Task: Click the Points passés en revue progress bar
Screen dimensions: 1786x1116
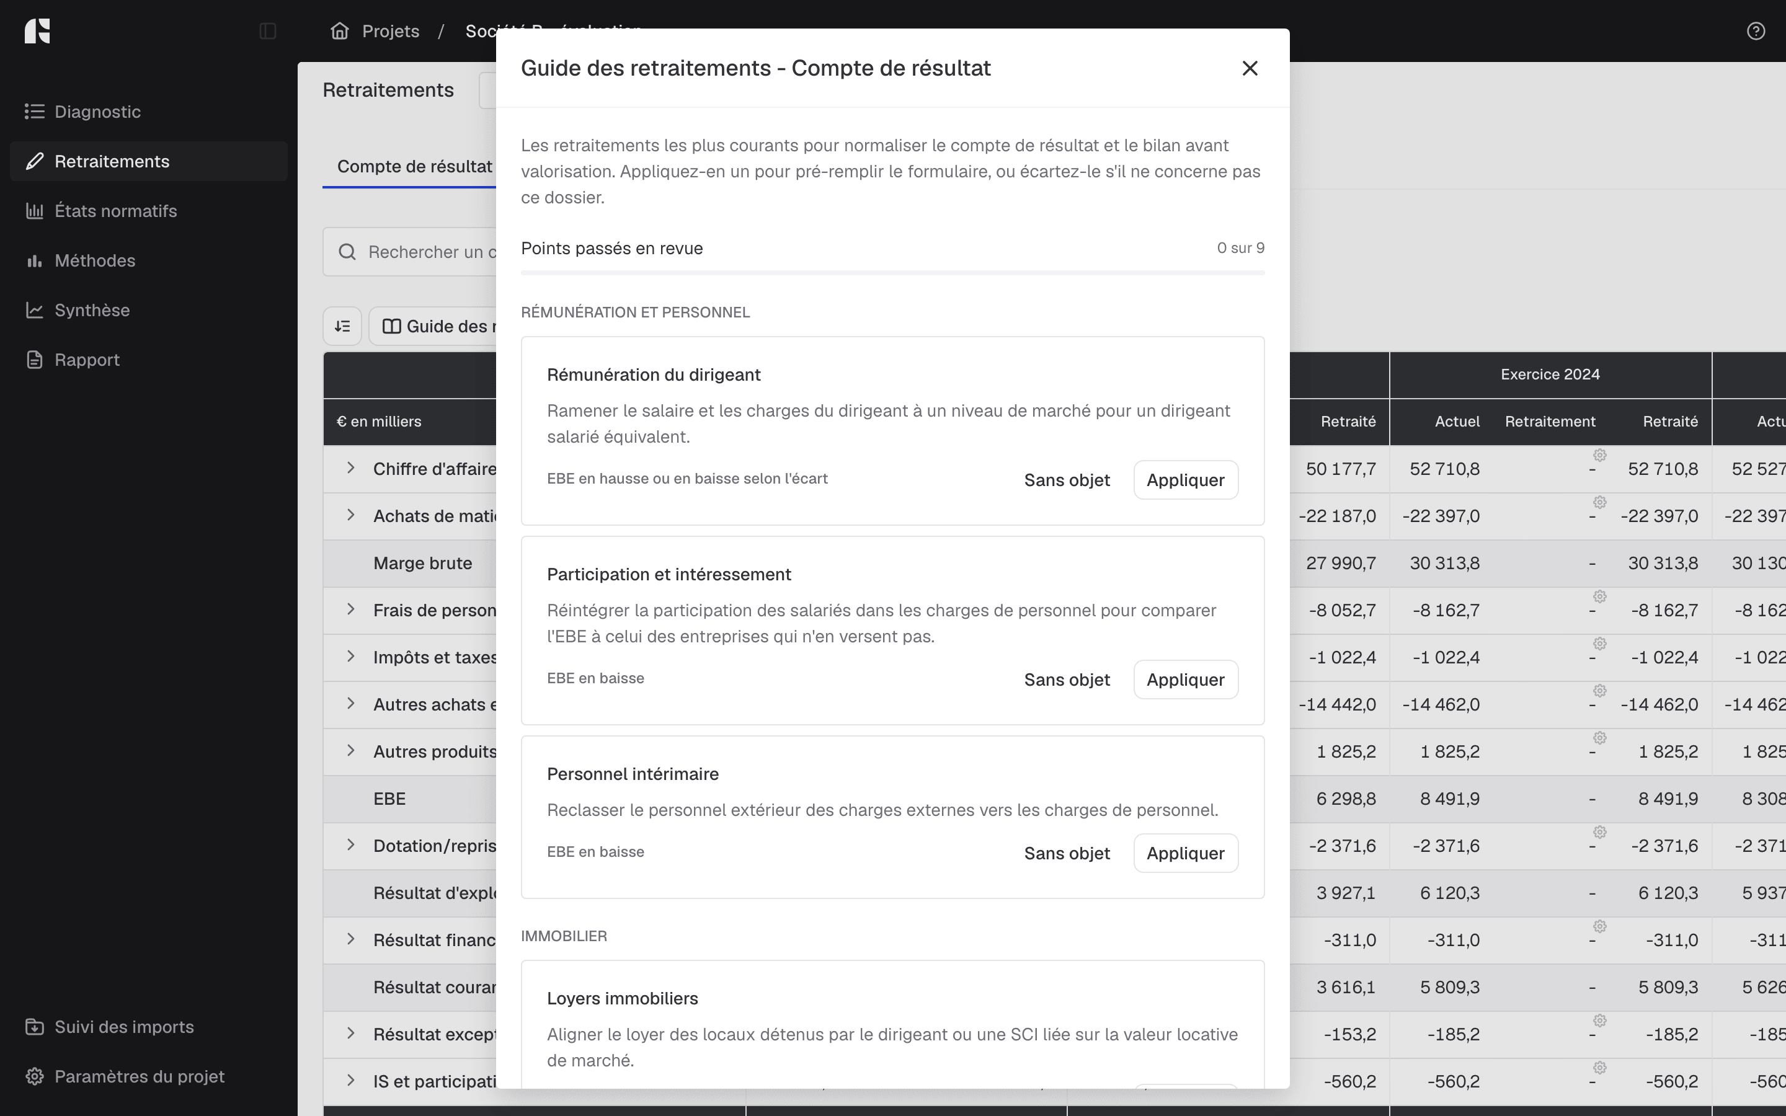Action: 892,273
